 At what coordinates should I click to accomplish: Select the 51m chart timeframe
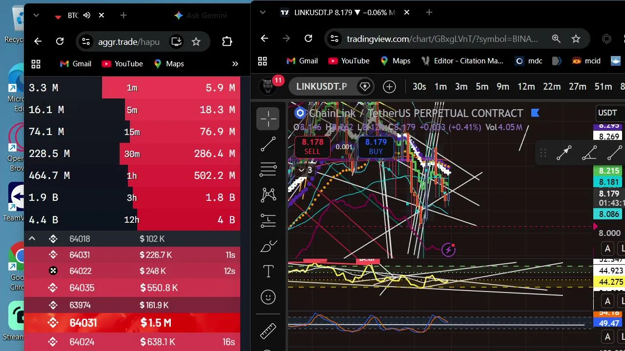coord(603,87)
